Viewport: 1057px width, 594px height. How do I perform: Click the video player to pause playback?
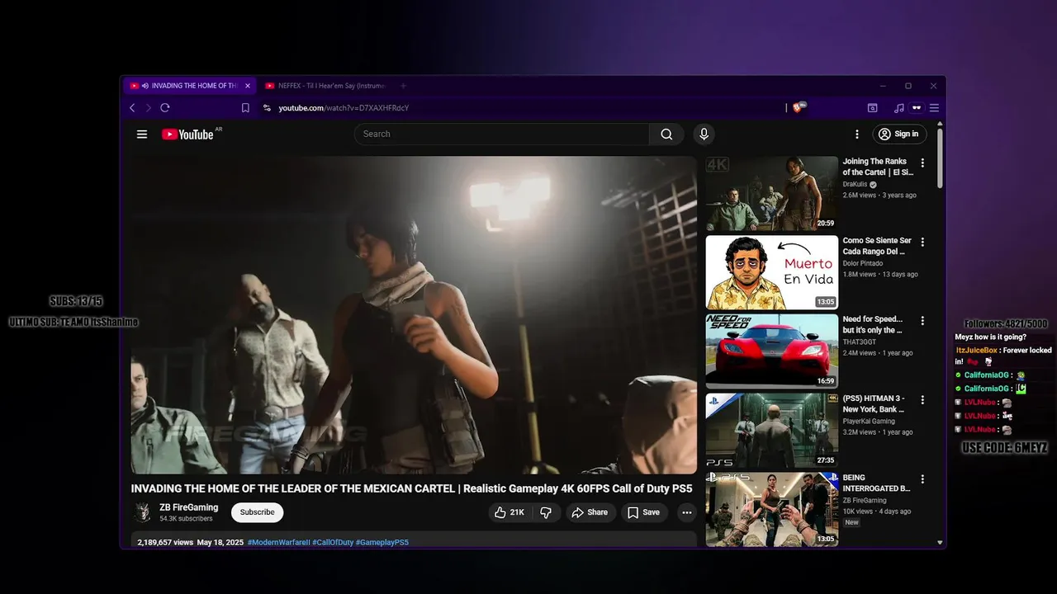click(414, 315)
